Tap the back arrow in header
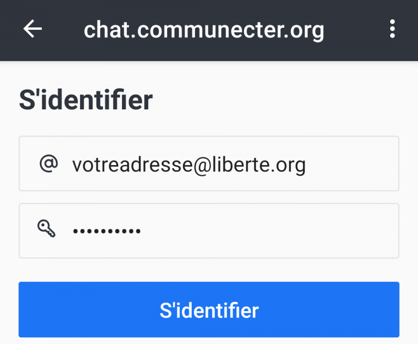The height and width of the screenshot is (344, 418). point(33,30)
